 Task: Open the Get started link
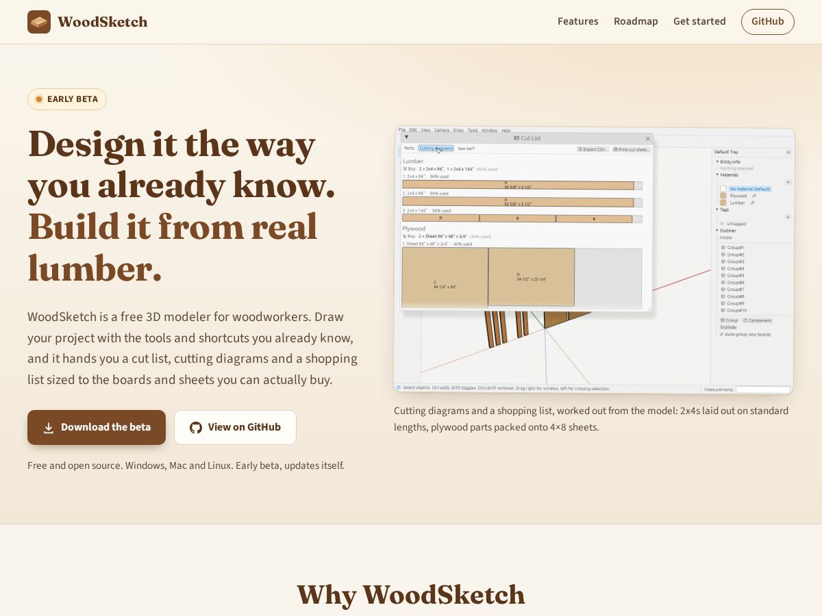[699, 21]
